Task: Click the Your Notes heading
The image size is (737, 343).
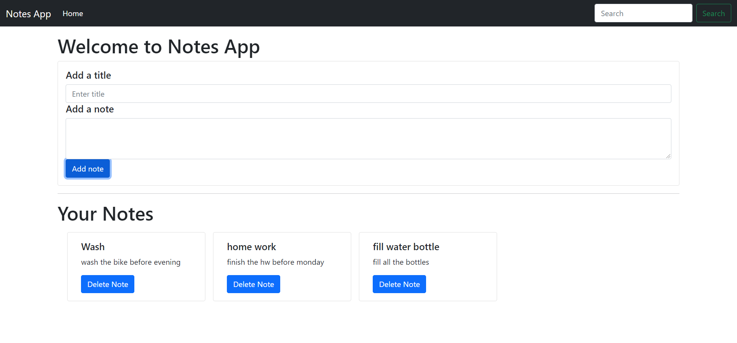Action: [x=106, y=214]
